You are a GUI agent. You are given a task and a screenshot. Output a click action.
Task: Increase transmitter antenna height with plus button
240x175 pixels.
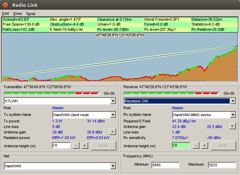pyautogui.click(x=84, y=146)
